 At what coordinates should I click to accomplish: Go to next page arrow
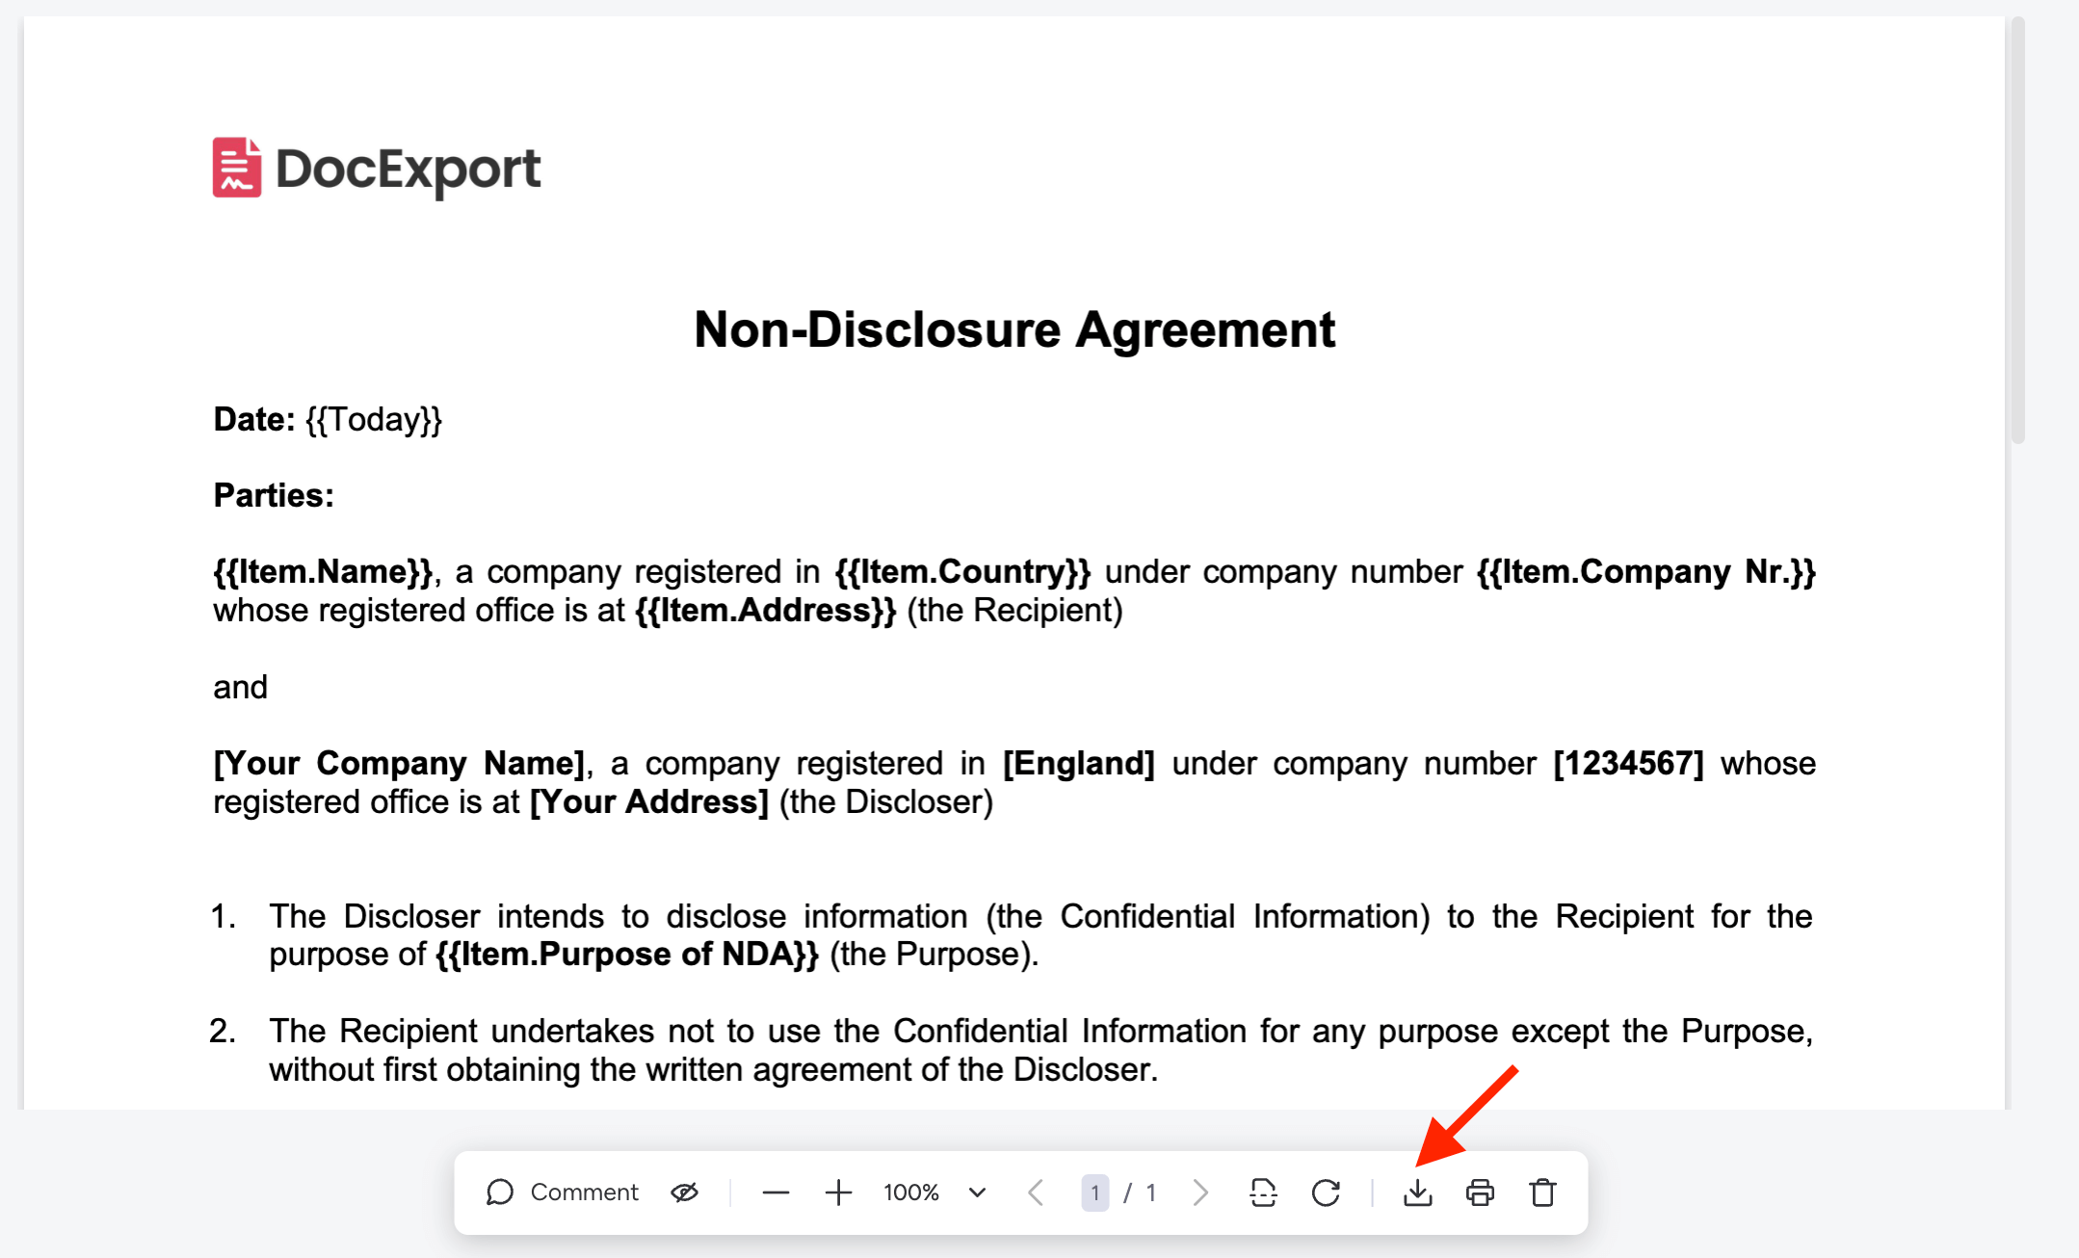[x=1200, y=1192]
